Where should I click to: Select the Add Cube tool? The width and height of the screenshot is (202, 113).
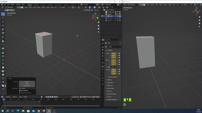point(3,45)
